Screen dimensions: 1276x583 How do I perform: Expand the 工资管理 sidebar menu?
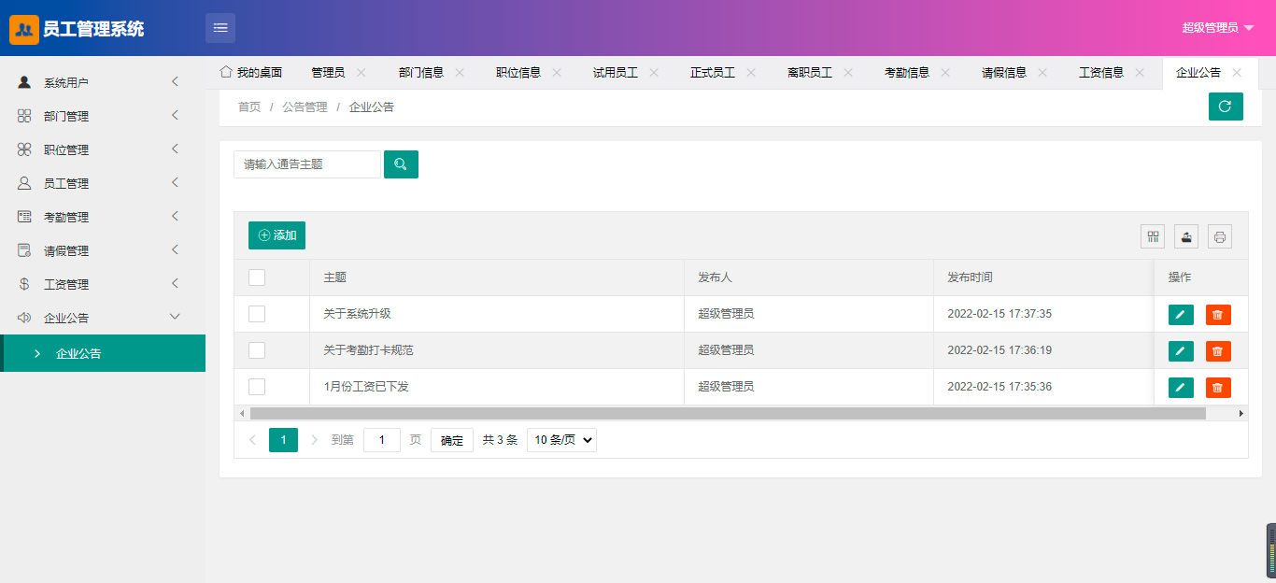(175, 284)
